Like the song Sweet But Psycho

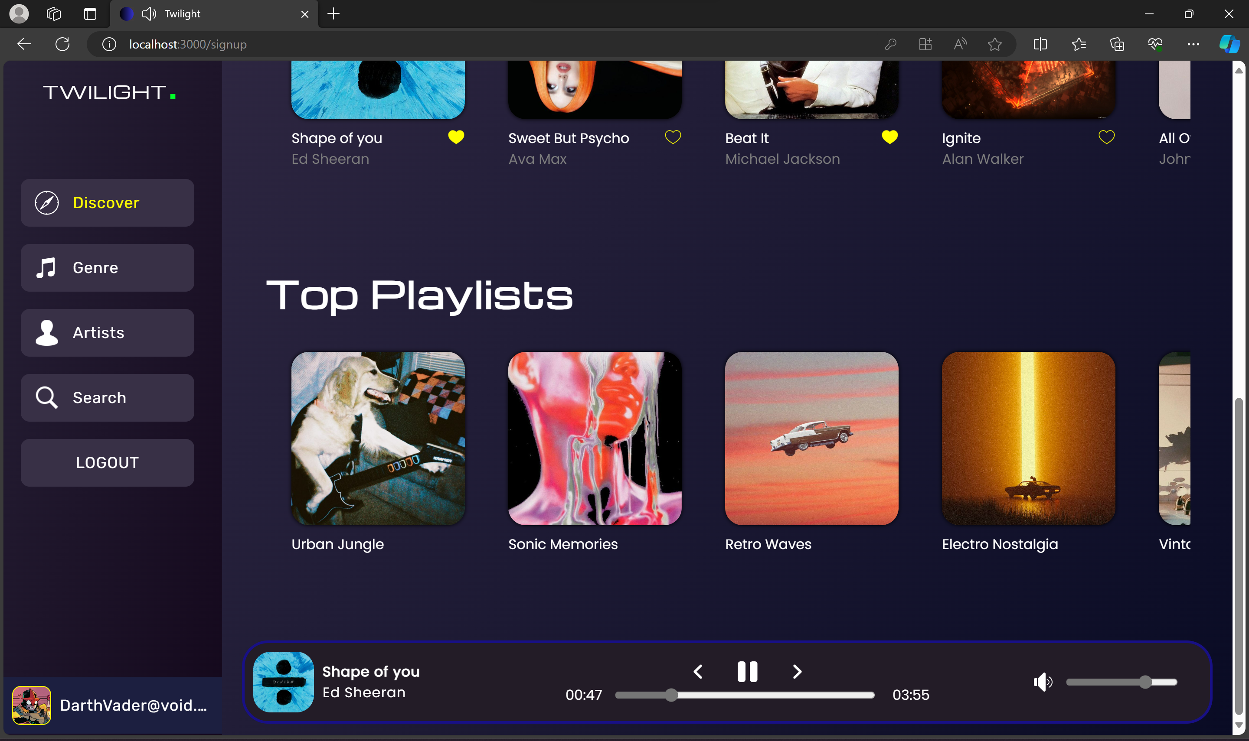coord(673,136)
